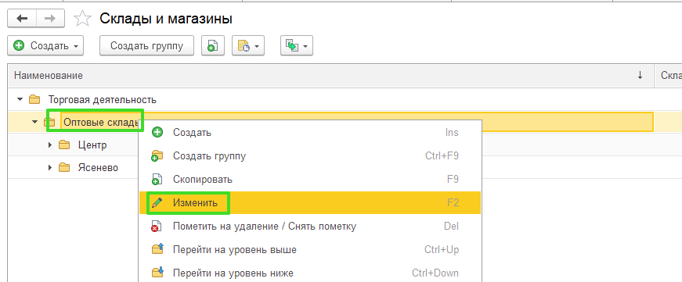Select the Ясенево tree row

coord(73,167)
